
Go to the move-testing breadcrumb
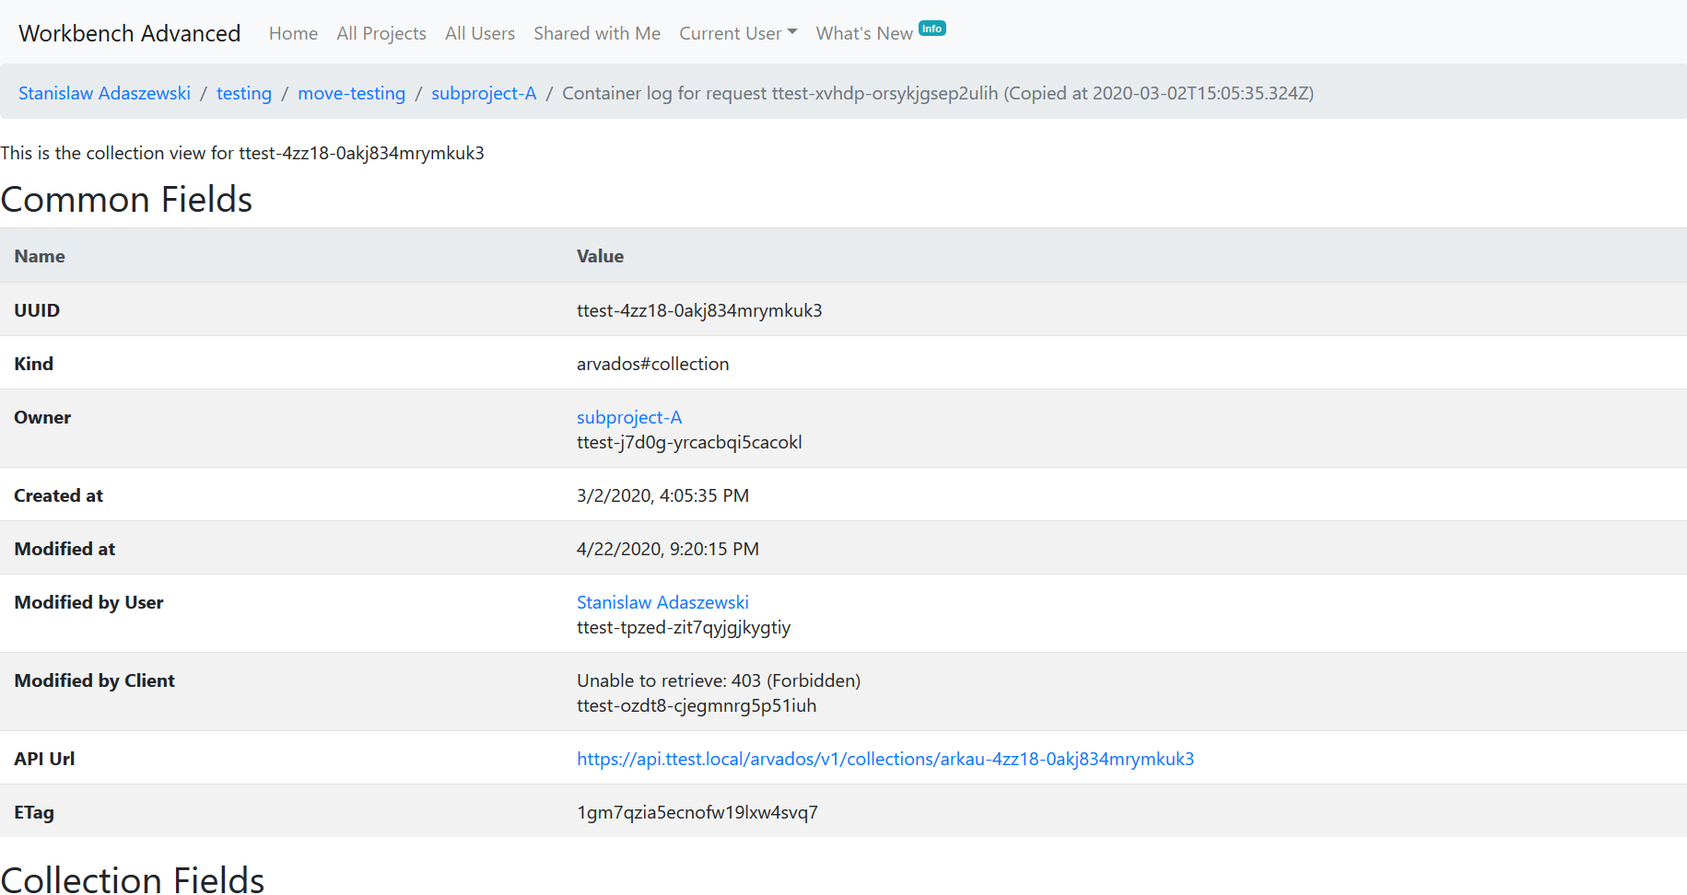click(352, 93)
